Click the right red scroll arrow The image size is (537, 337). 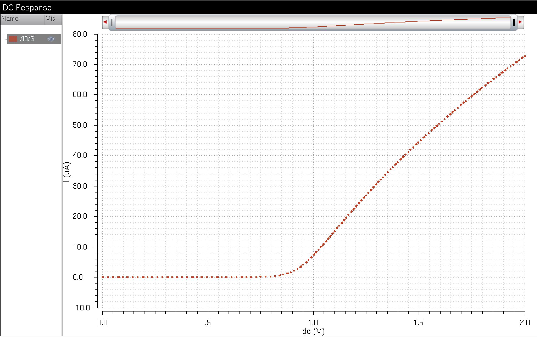tap(520, 22)
